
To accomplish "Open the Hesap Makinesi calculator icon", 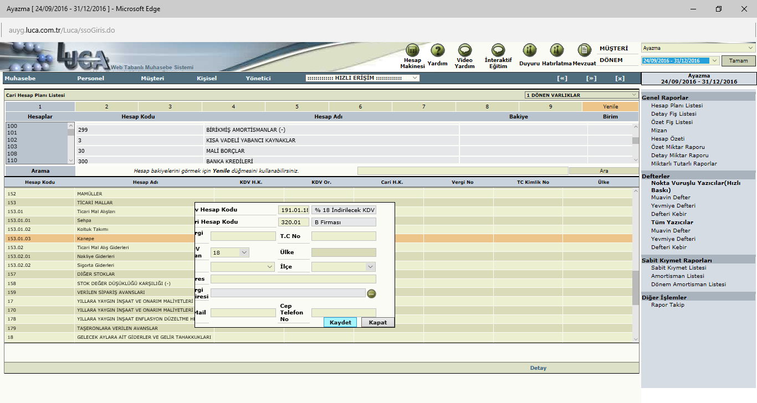I will (x=412, y=50).
